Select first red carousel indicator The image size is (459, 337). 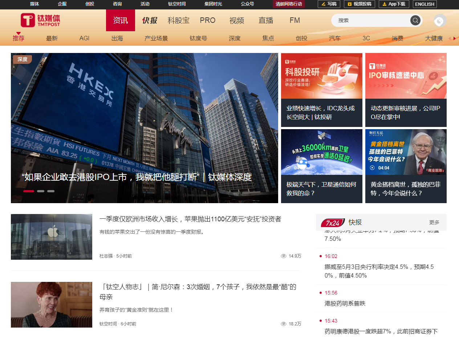(x=29, y=191)
